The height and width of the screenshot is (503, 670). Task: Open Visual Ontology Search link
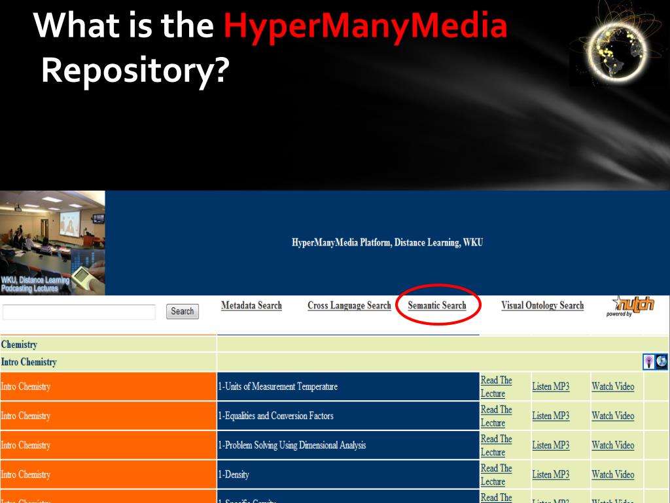coord(542,305)
